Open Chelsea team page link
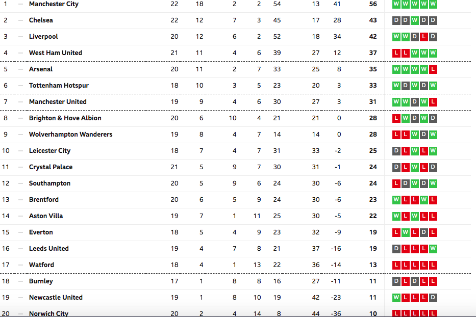The image size is (476, 317). pyautogui.click(x=41, y=20)
